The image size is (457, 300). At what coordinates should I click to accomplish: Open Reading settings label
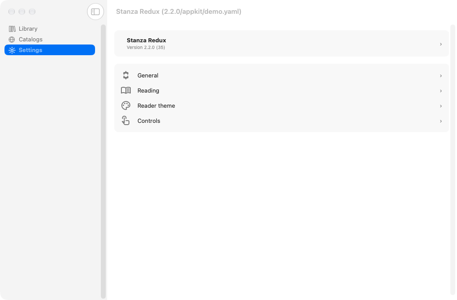[148, 91]
